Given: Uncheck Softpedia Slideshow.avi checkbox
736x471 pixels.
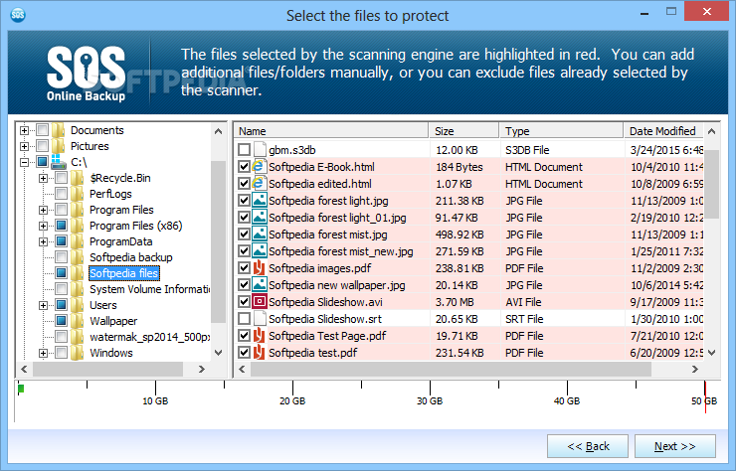Looking at the screenshot, I should coord(244,302).
